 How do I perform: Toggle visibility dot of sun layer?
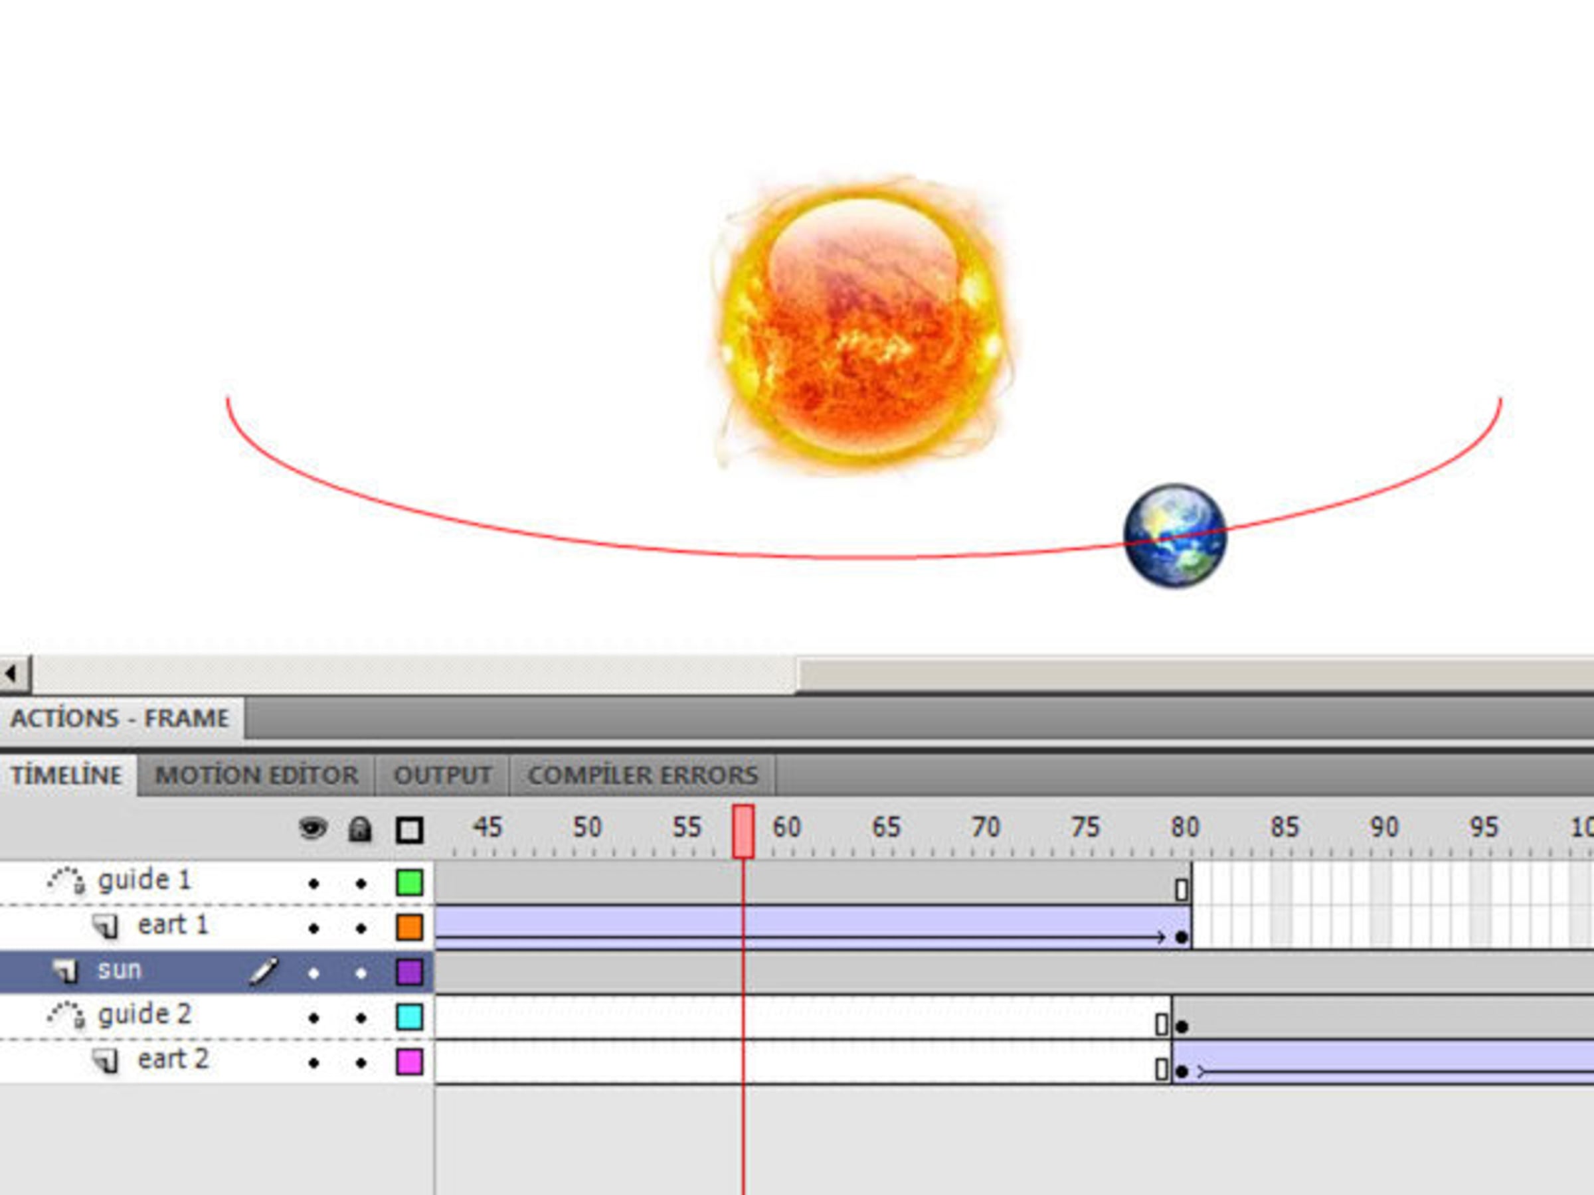click(313, 973)
